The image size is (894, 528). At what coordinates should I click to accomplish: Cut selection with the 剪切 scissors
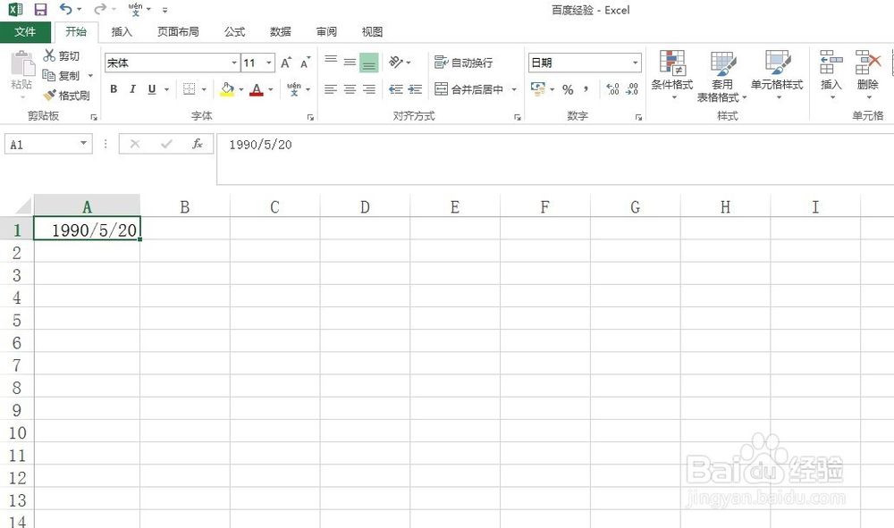coord(61,55)
